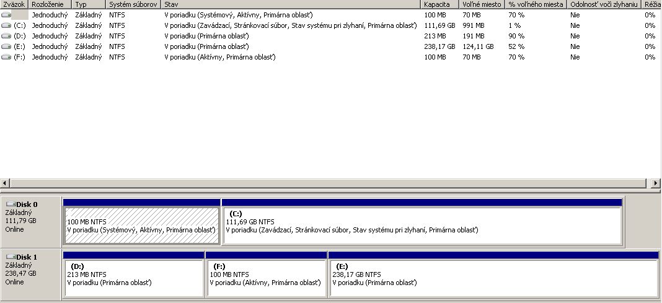
Task: Click the (C:) label in volume list
Action: click(x=20, y=25)
